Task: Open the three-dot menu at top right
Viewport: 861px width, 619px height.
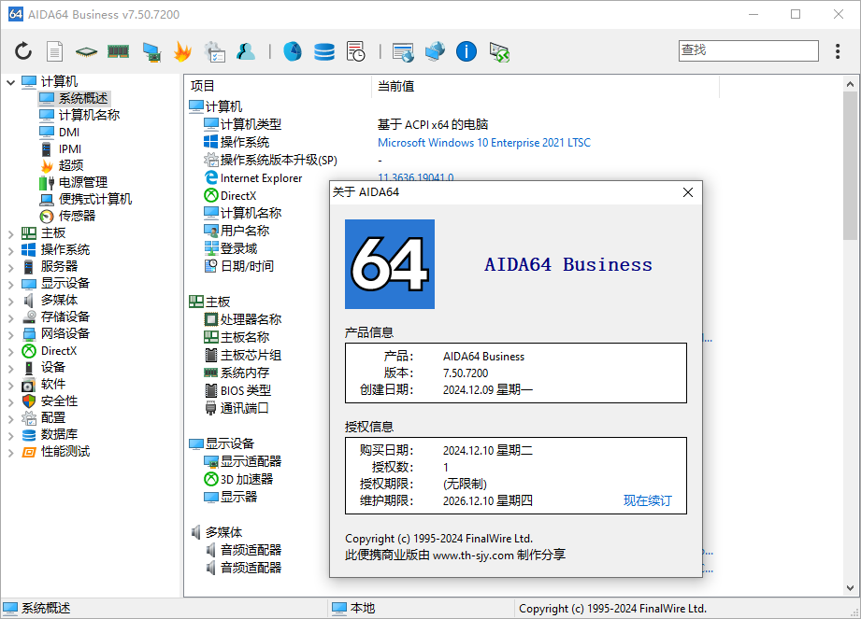Action: (x=838, y=51)
